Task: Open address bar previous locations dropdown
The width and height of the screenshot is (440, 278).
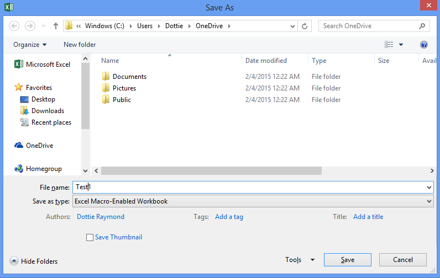Action: point(292,26)
